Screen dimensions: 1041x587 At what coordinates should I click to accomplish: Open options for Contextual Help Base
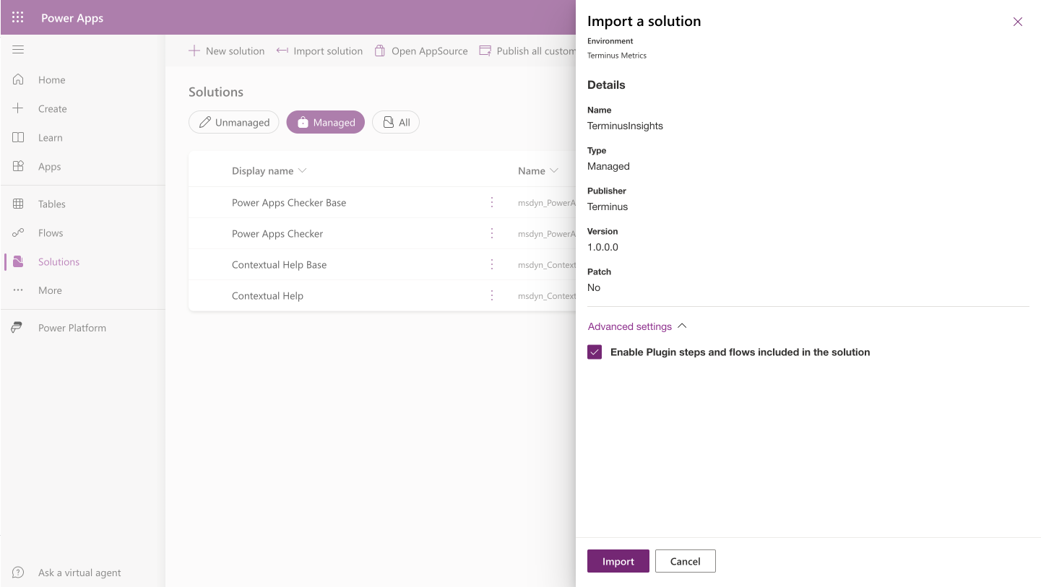[x=492, y=264]
